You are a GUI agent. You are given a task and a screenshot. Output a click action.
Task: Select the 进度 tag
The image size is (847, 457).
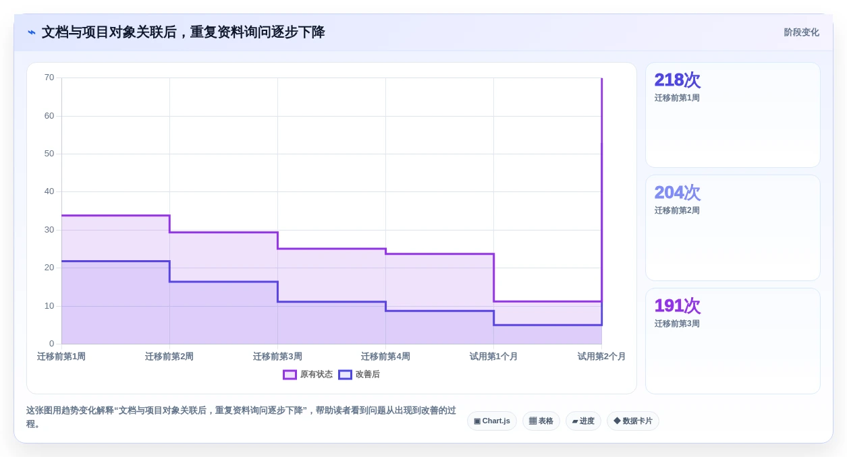tap(583, 421)
